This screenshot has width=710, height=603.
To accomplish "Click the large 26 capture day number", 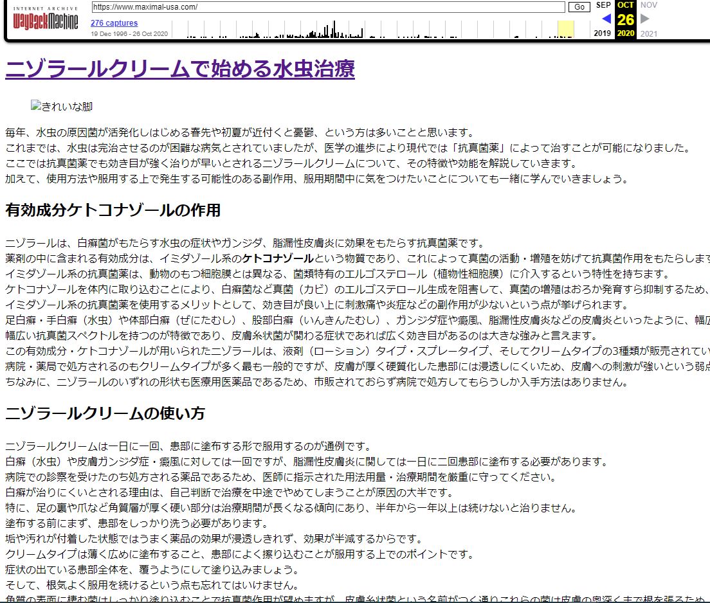I will point(625,19).
